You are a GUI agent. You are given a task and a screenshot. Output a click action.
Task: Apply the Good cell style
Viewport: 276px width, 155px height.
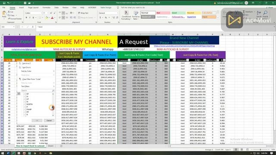pyautogui.click(x=178, y=13)
